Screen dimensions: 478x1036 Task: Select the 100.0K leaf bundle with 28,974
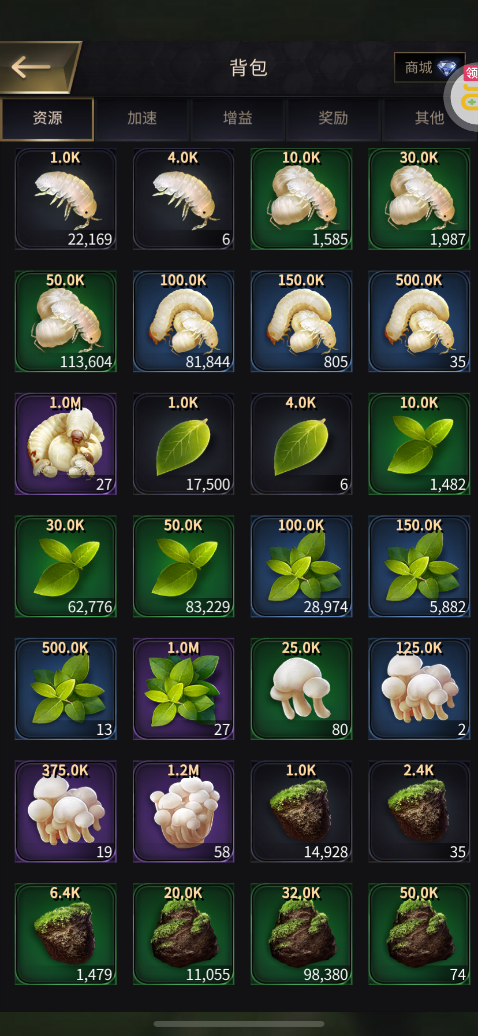pos(301,567)
